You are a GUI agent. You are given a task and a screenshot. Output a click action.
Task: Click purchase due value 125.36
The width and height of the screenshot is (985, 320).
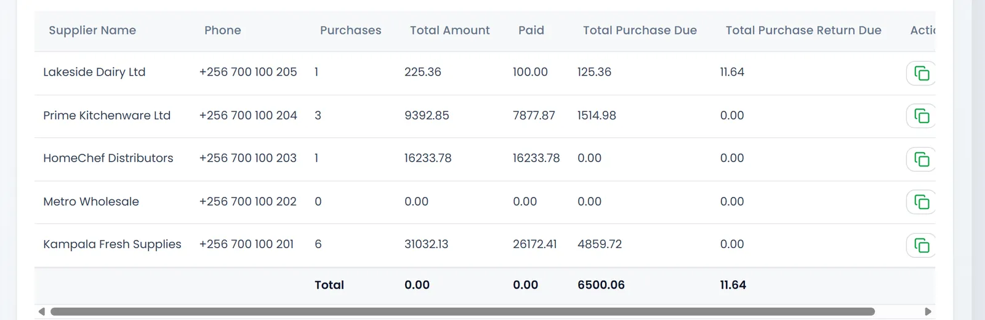594,72
